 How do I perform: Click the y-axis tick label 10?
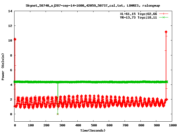[10, 40]
